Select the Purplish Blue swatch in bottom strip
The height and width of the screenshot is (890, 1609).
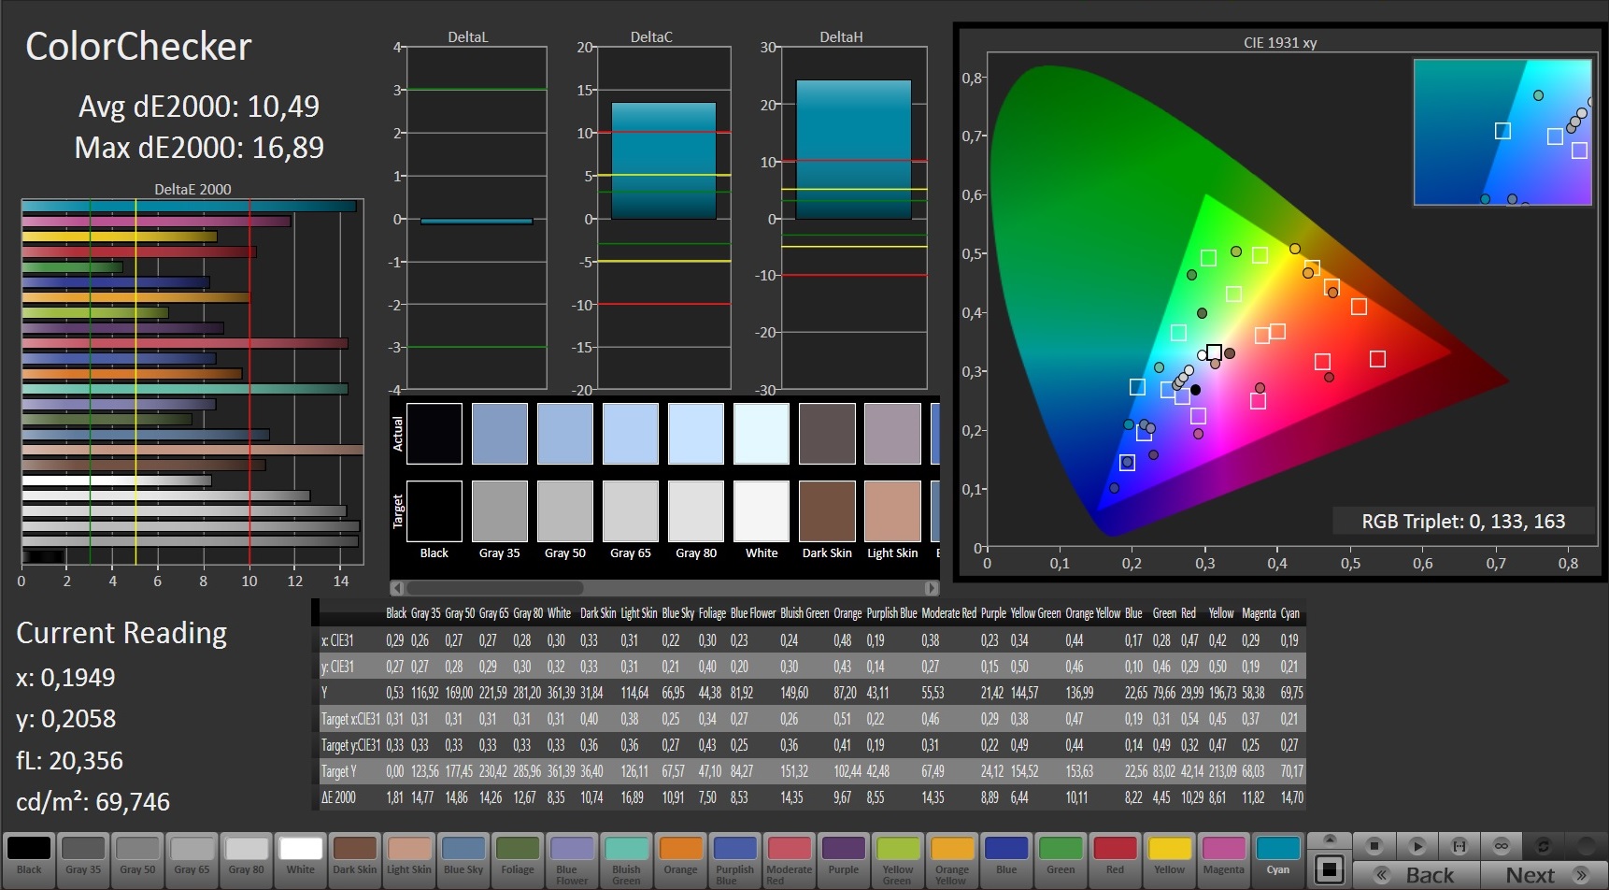[x=734, y=859]
